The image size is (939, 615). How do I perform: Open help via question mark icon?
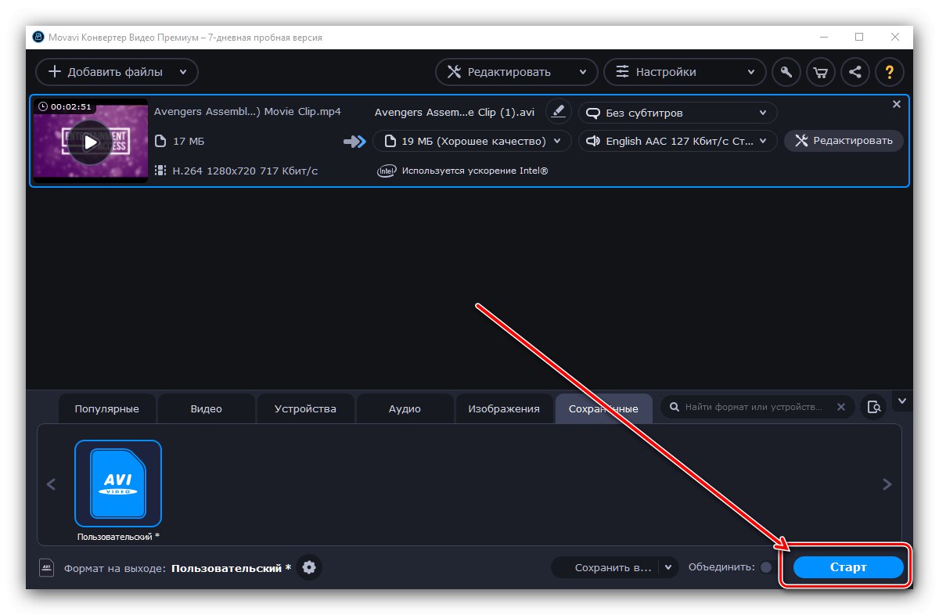click(x=890, y=72)
